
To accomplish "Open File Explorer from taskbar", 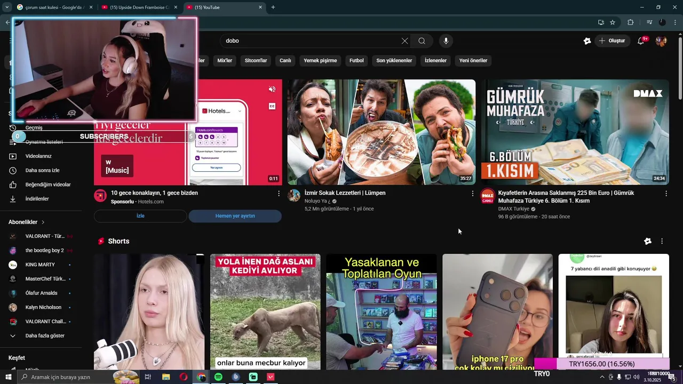I will (166, 377).
